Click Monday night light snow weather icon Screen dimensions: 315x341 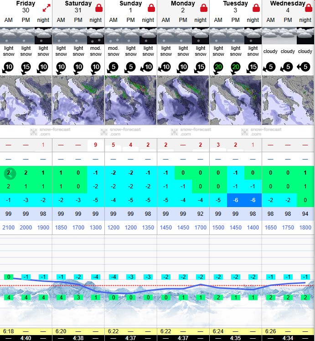point(201,36)
